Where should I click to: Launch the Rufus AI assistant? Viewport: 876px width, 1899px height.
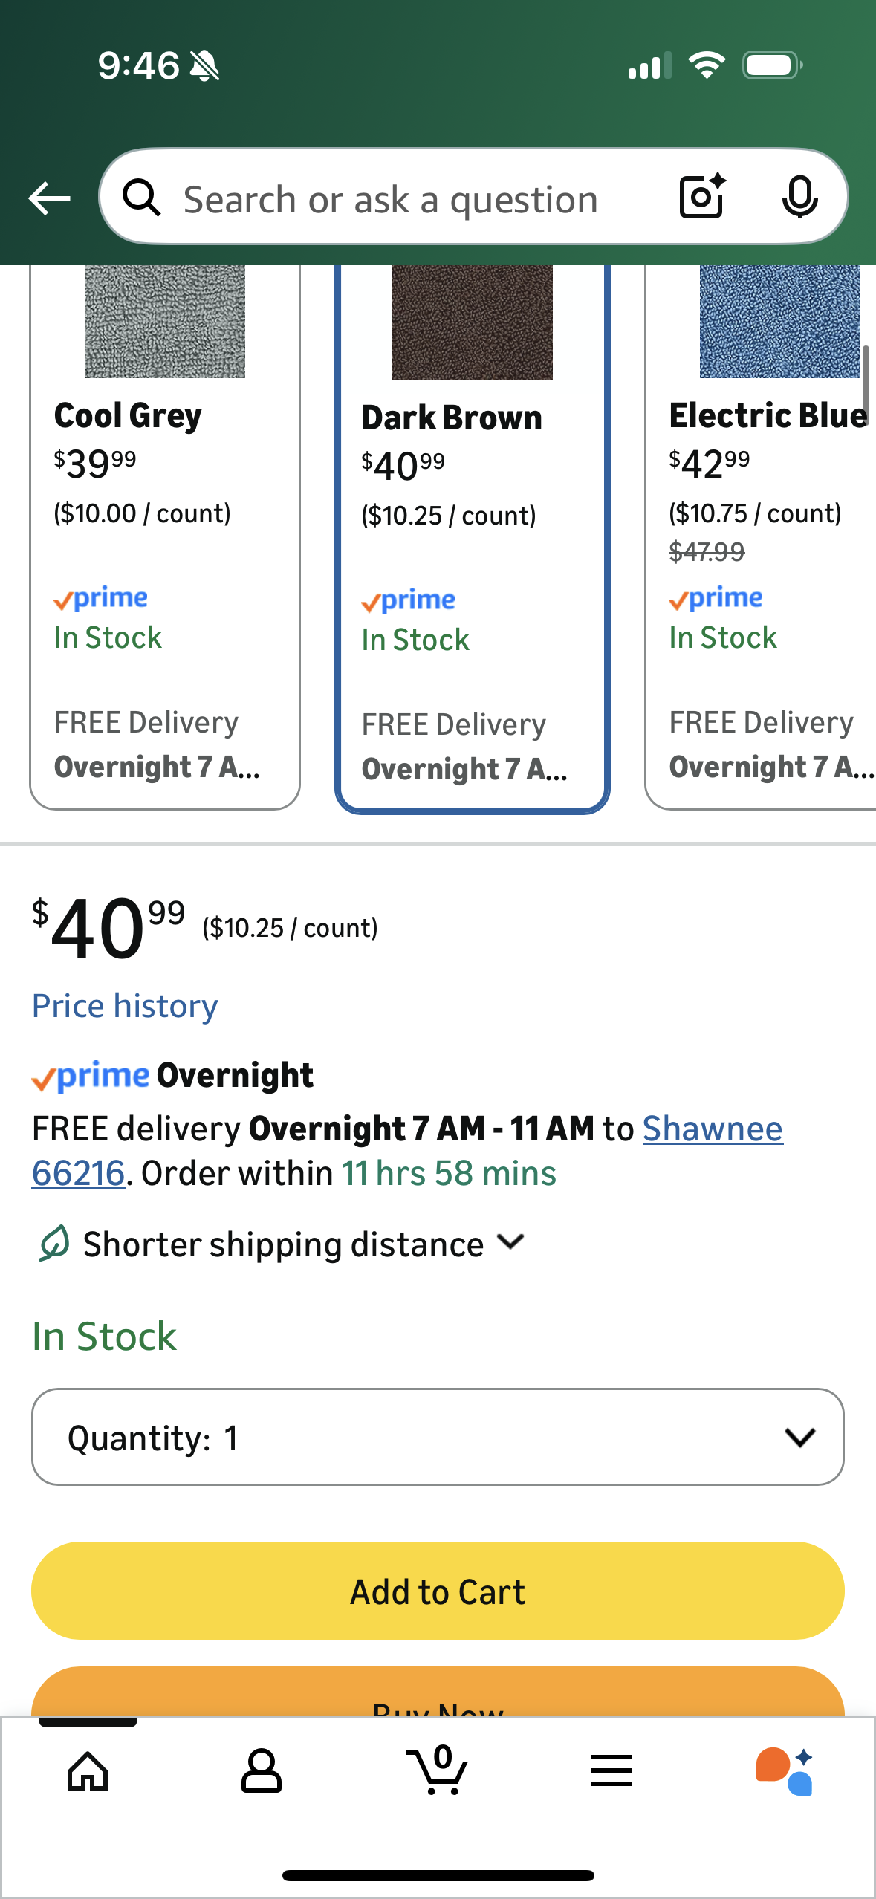click(785, 1771)
